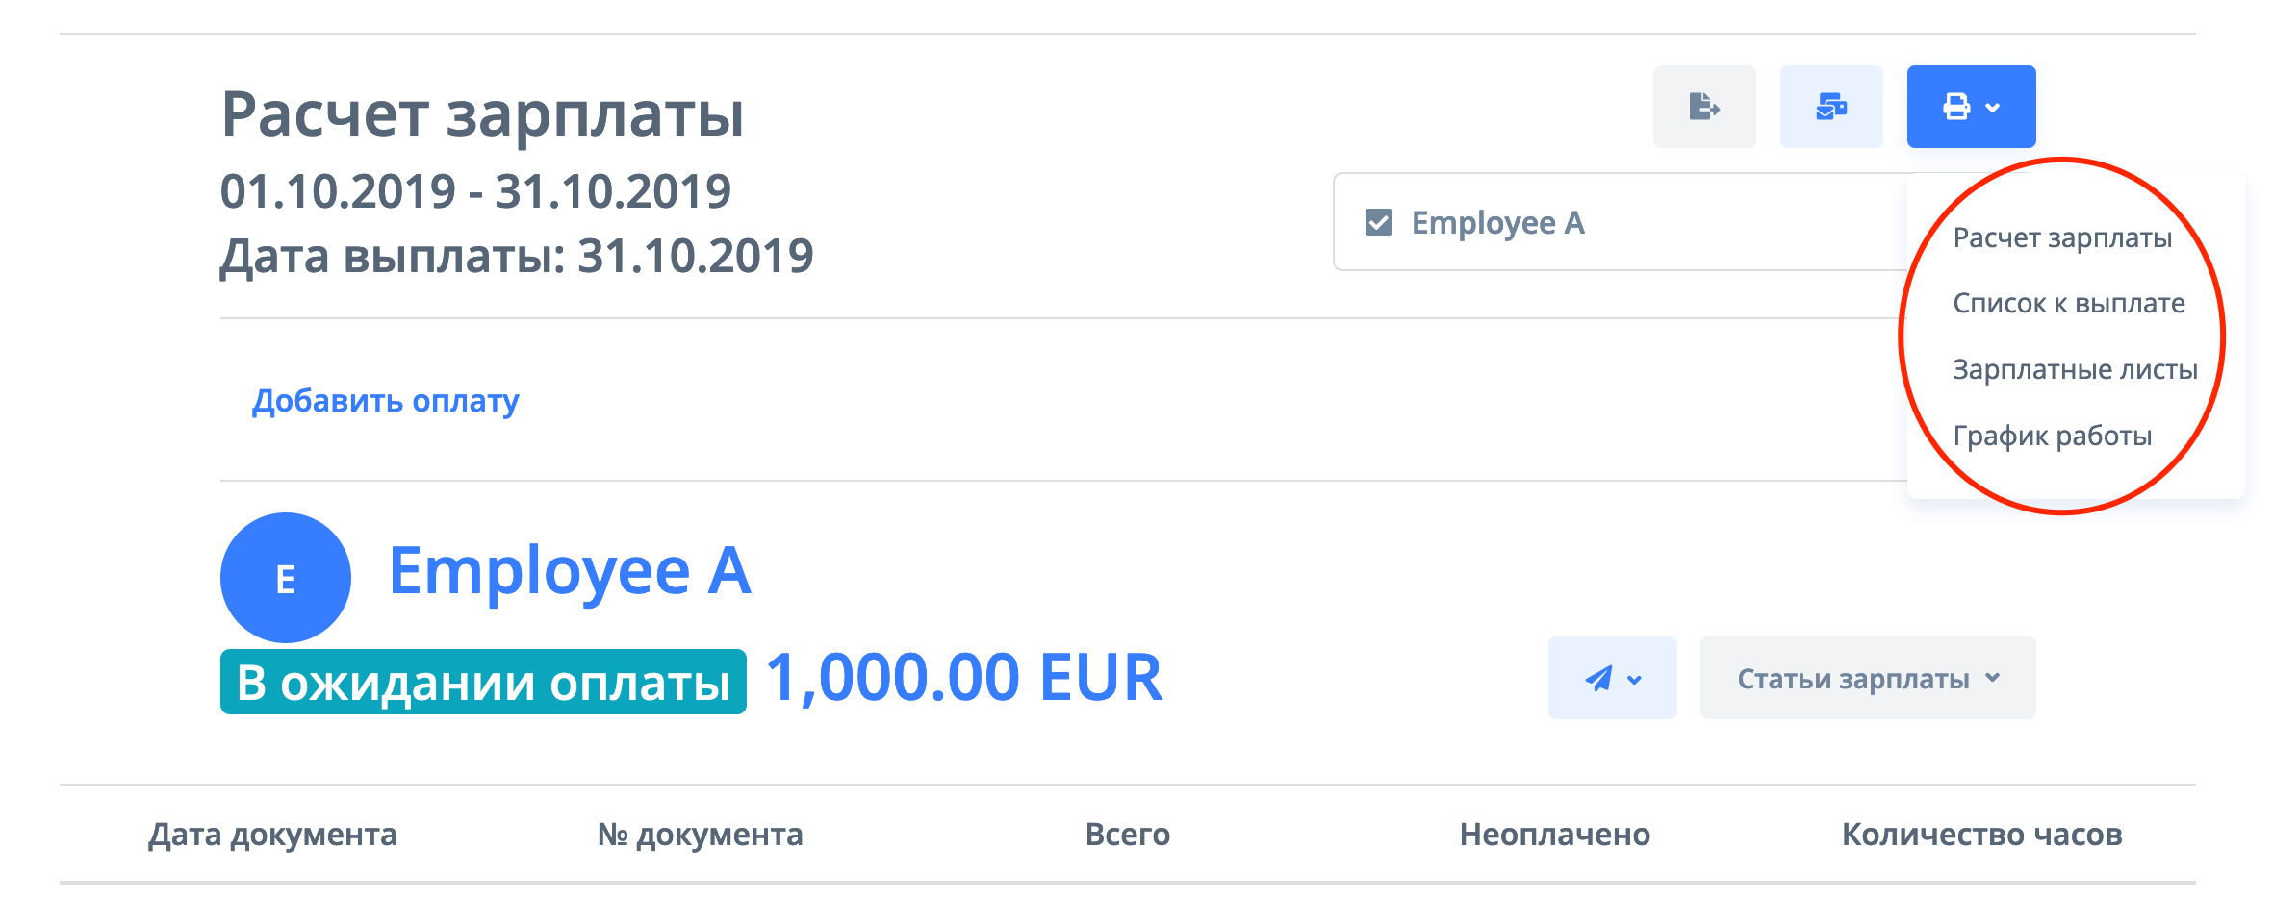Click the round E employee avatar
The image size is (2273, 898).
(285, 578)
